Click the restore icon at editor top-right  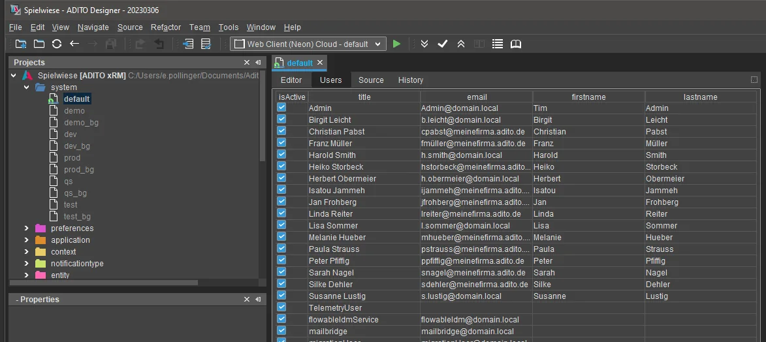[x=754, y=80]
